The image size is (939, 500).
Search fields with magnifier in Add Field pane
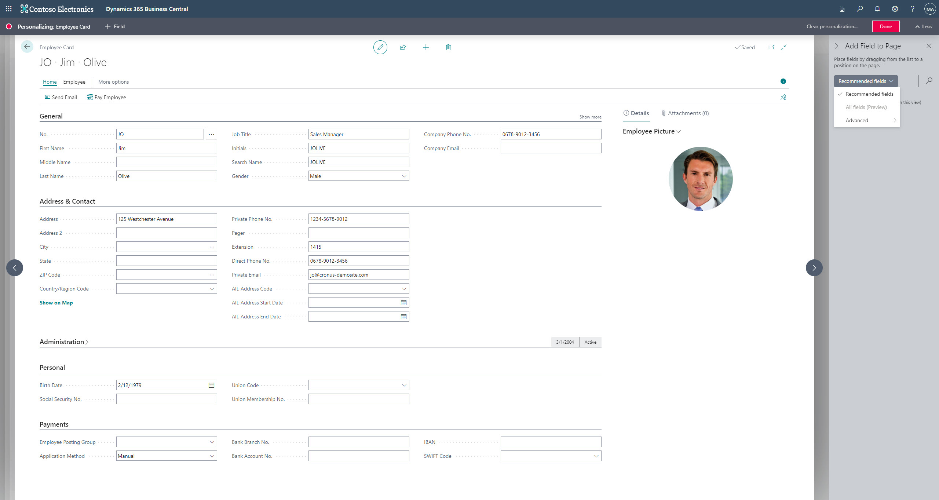tap(929, 81)
